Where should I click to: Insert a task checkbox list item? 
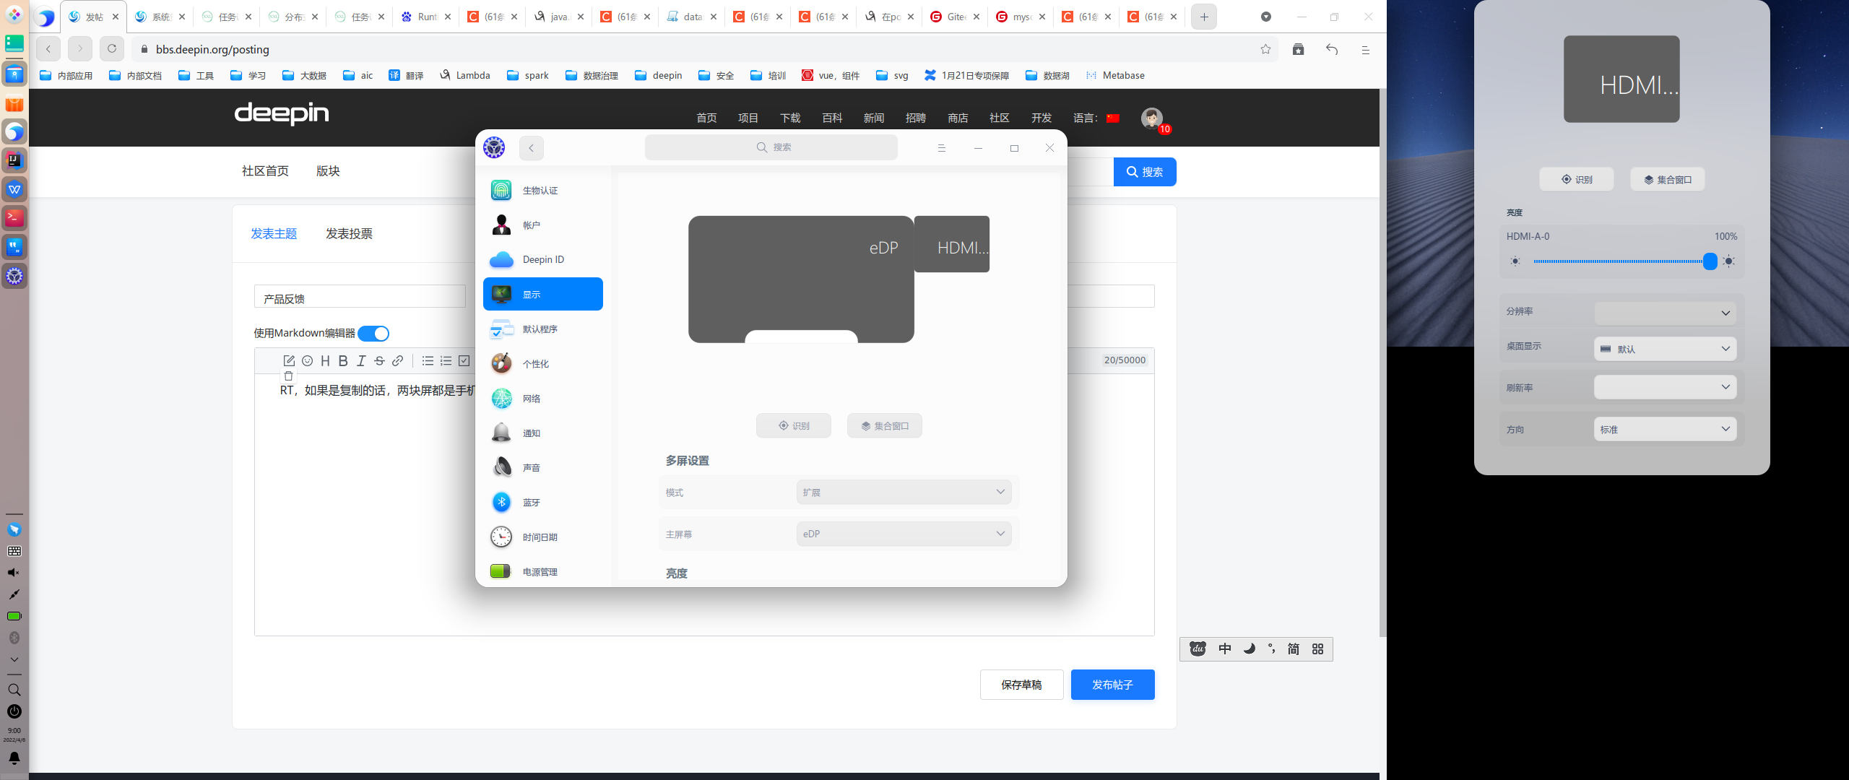coord(464,360)
